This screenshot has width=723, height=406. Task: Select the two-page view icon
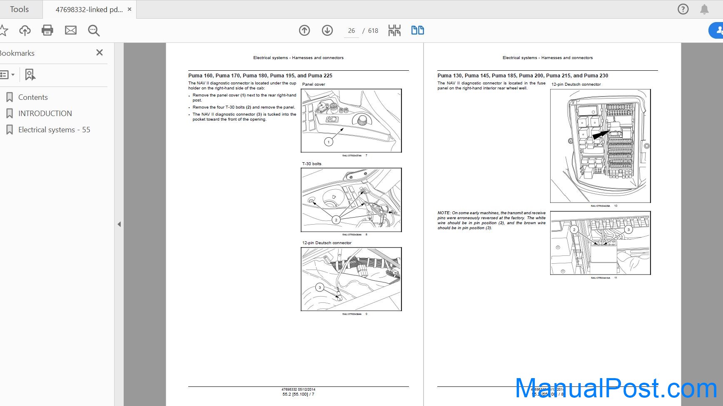(418, 30)
